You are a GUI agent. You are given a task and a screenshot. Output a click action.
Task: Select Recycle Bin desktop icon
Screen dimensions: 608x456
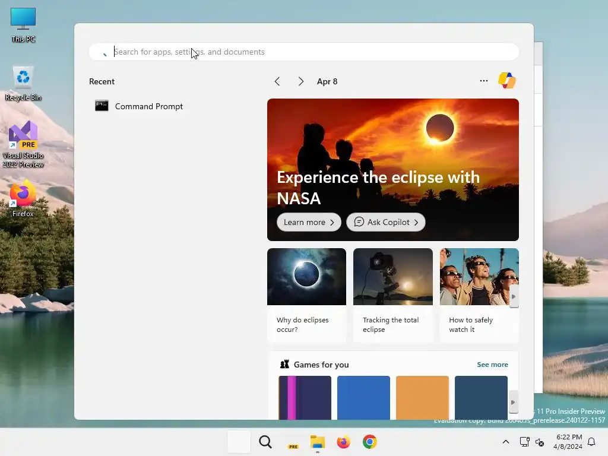pos(23,83)
